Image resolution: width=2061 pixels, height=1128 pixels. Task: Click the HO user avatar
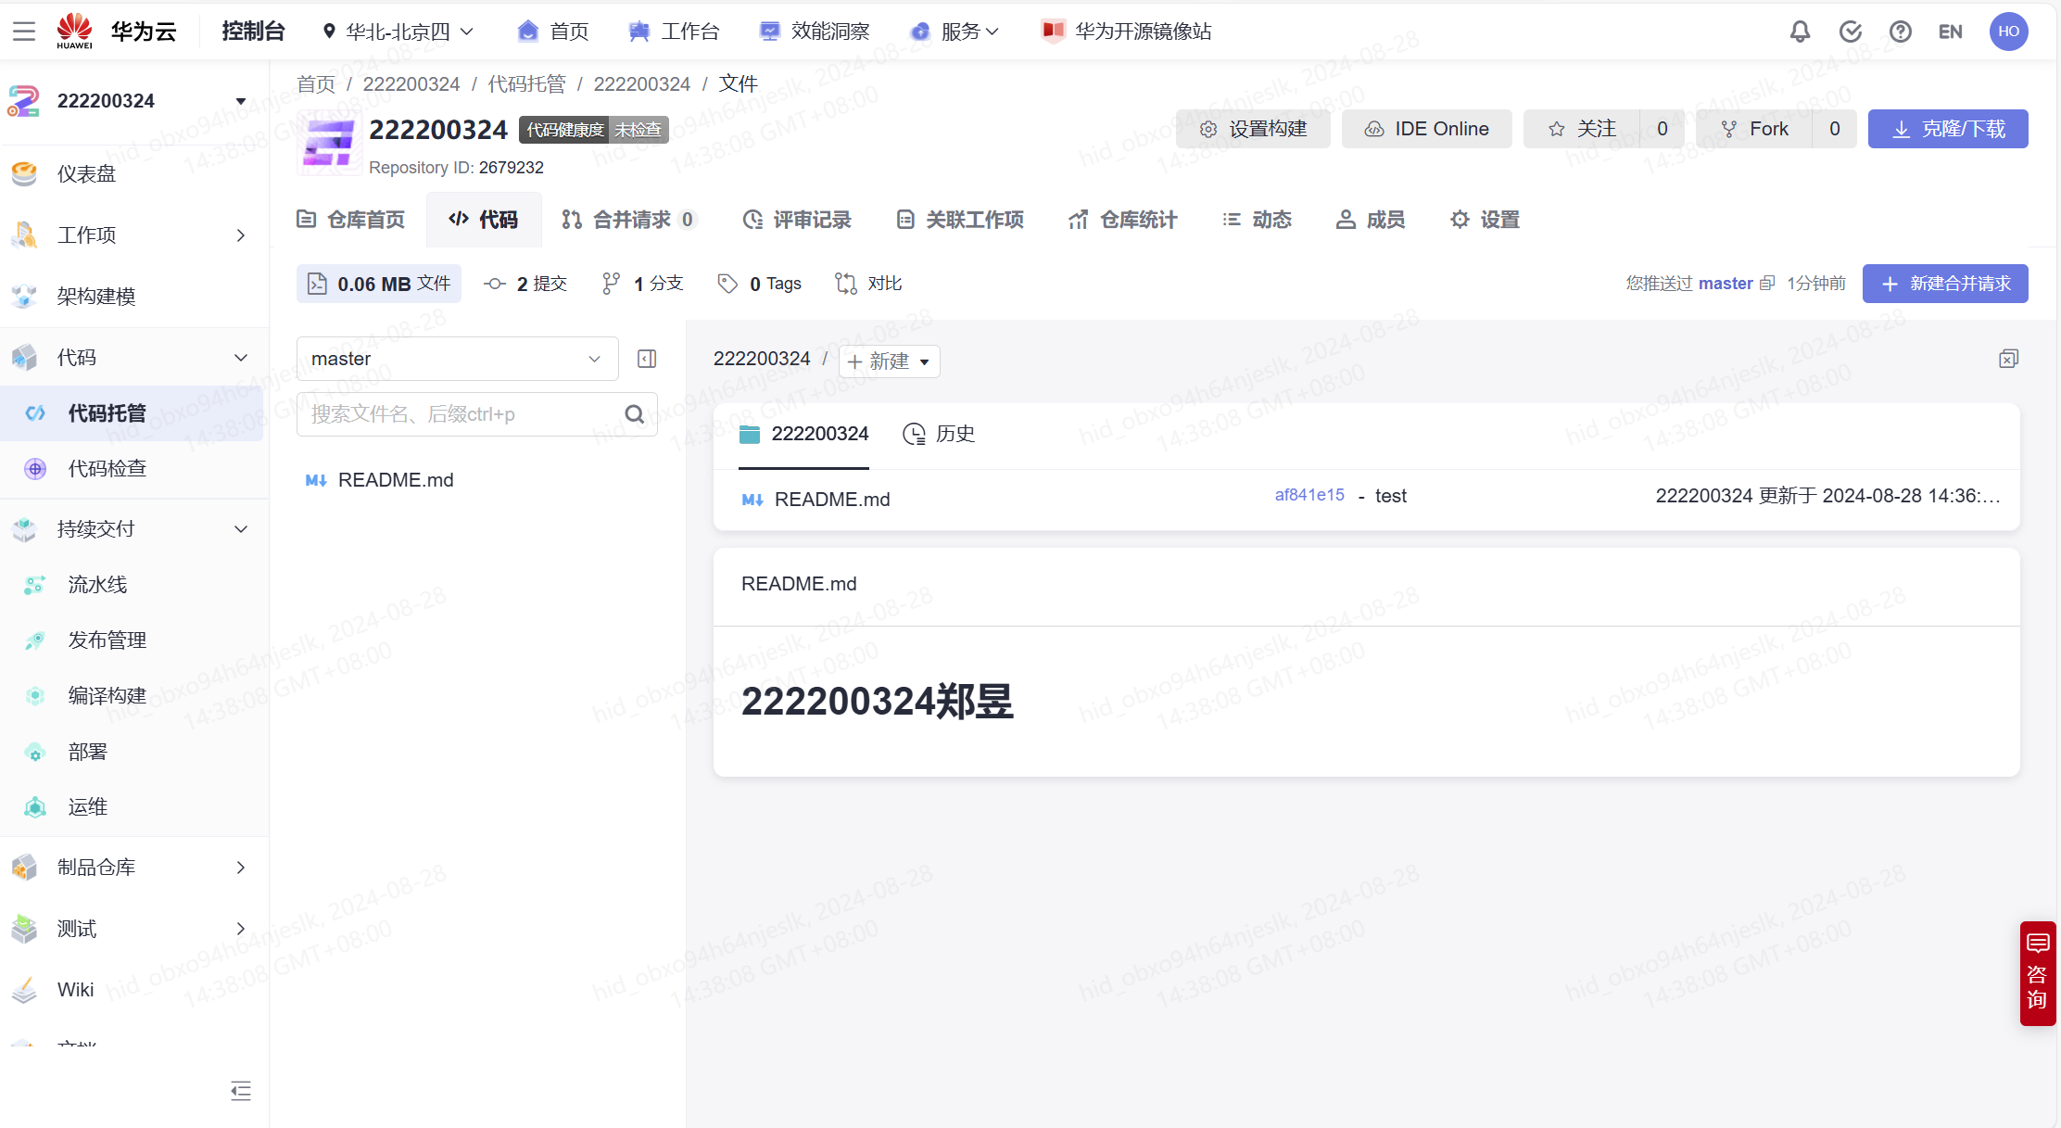pos(2008,32)
